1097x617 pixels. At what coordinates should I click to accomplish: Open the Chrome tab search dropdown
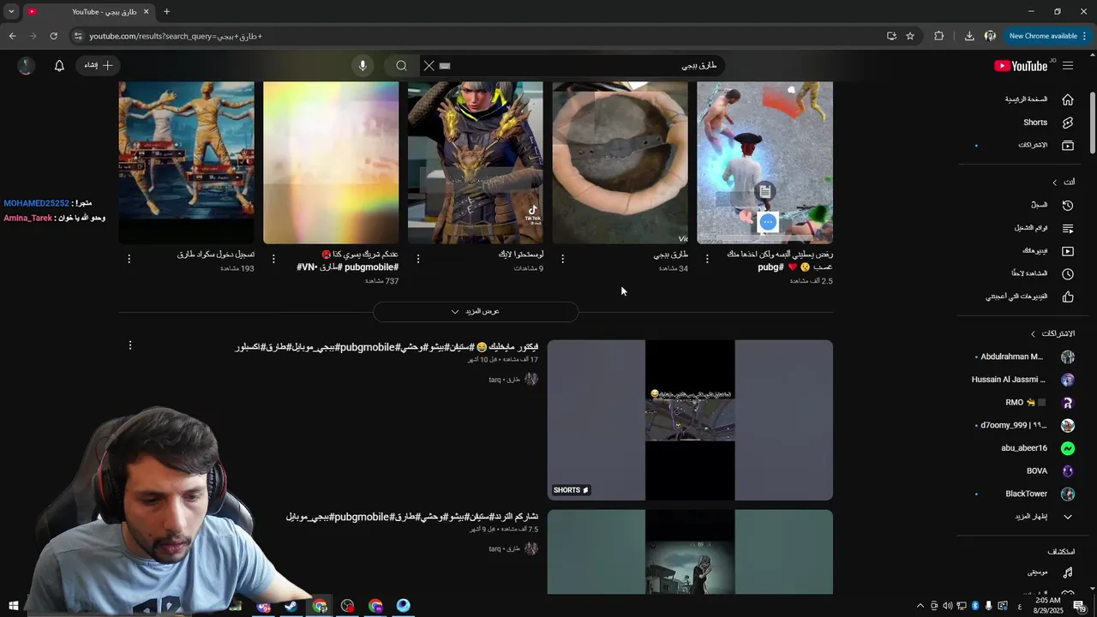coord(11,12)
